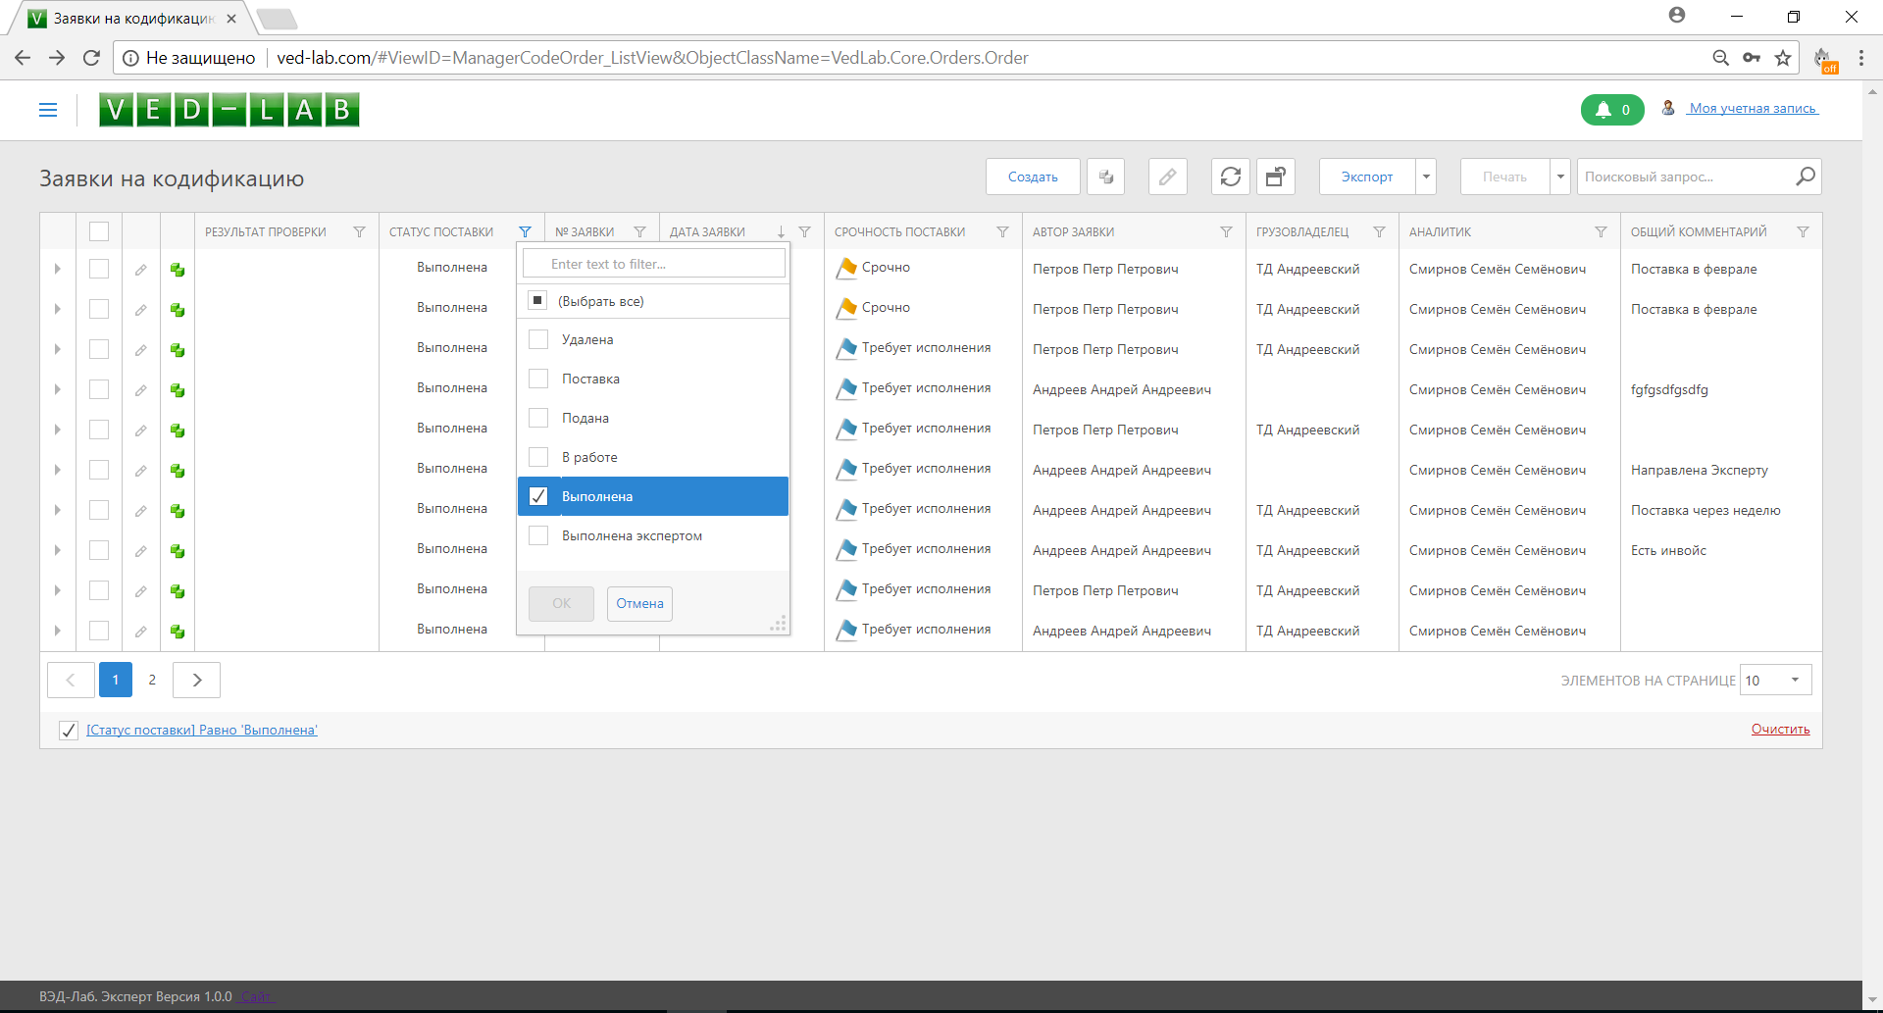
Task: Click the browser profile avatar icon
Action: 1677,15
